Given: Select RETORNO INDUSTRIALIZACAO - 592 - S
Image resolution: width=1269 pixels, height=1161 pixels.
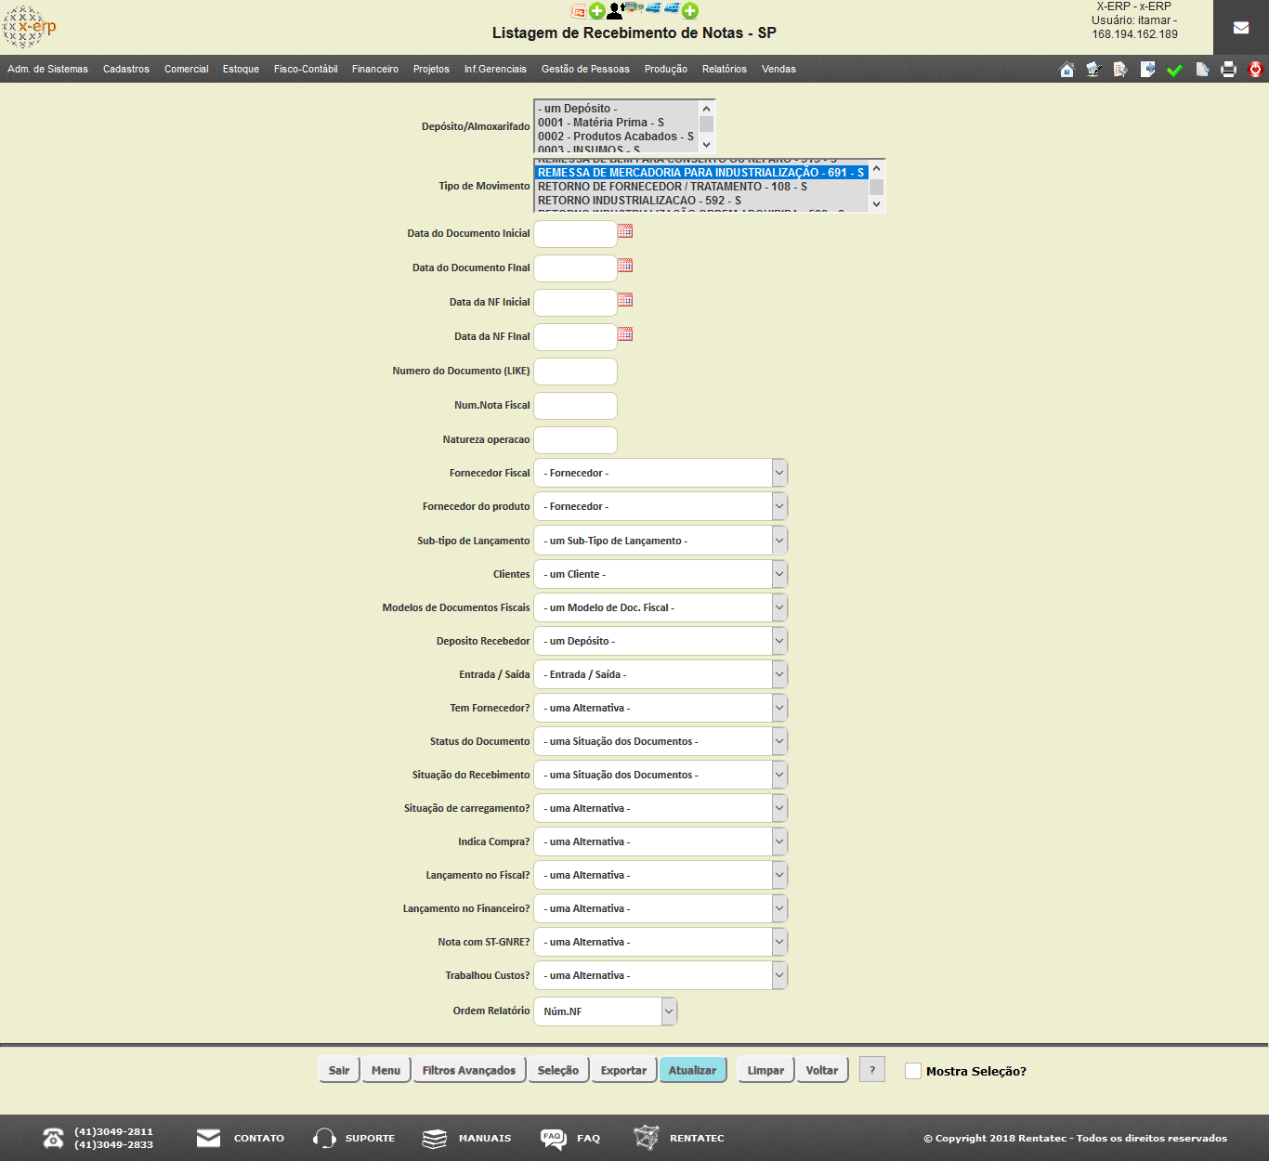Looking at the screenshot, I should coord(701,201).
